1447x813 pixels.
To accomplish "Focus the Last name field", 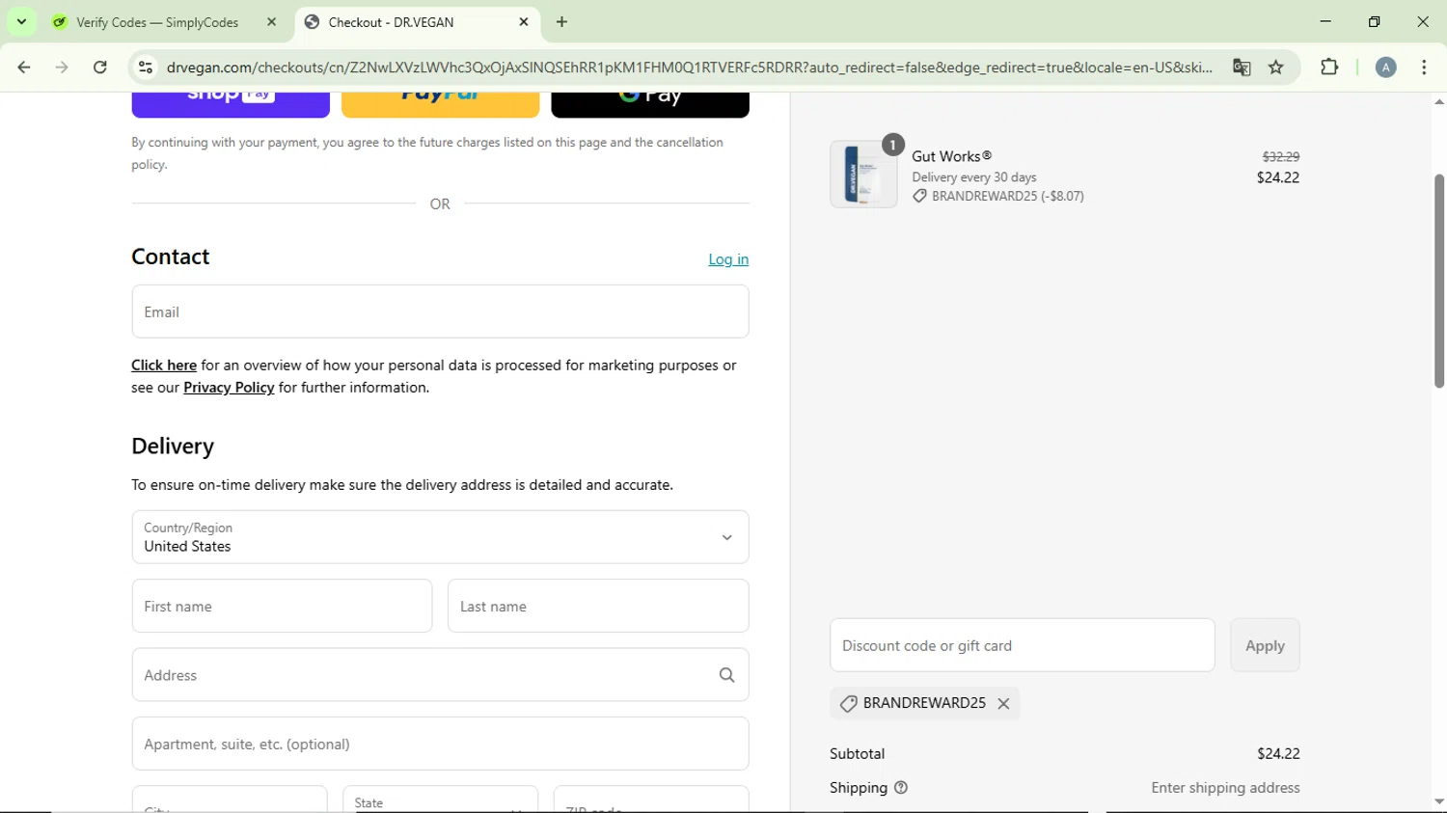I will [598, 606].
